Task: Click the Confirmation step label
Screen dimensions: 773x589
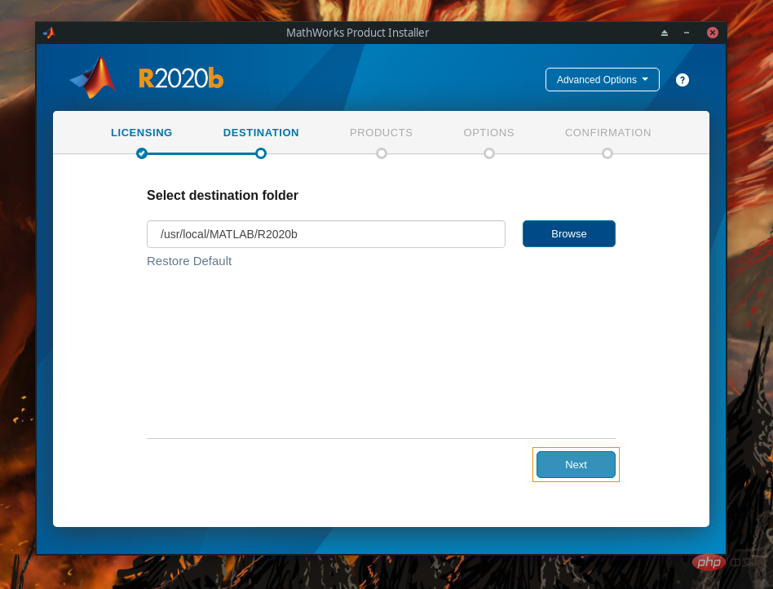Action: click(607, 133)
